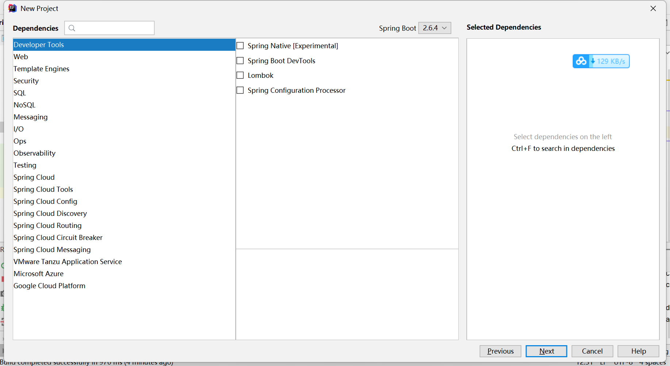Image resolution: width=670 pixels, height=366 pixels.
Task: Click Next to continue wizard
Action: [546, 351]
